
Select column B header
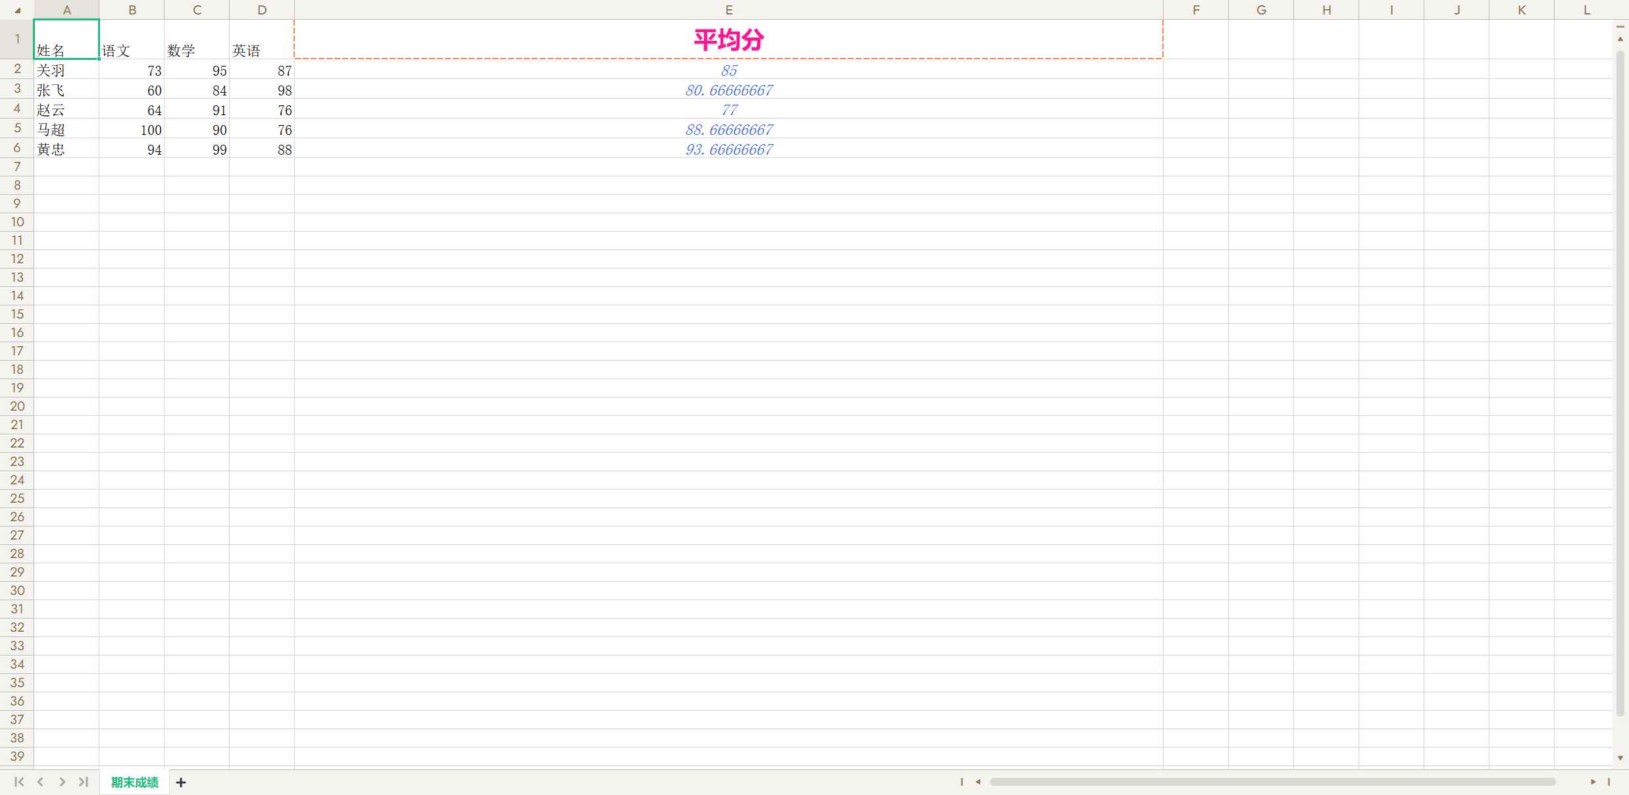tap(132, 10)
